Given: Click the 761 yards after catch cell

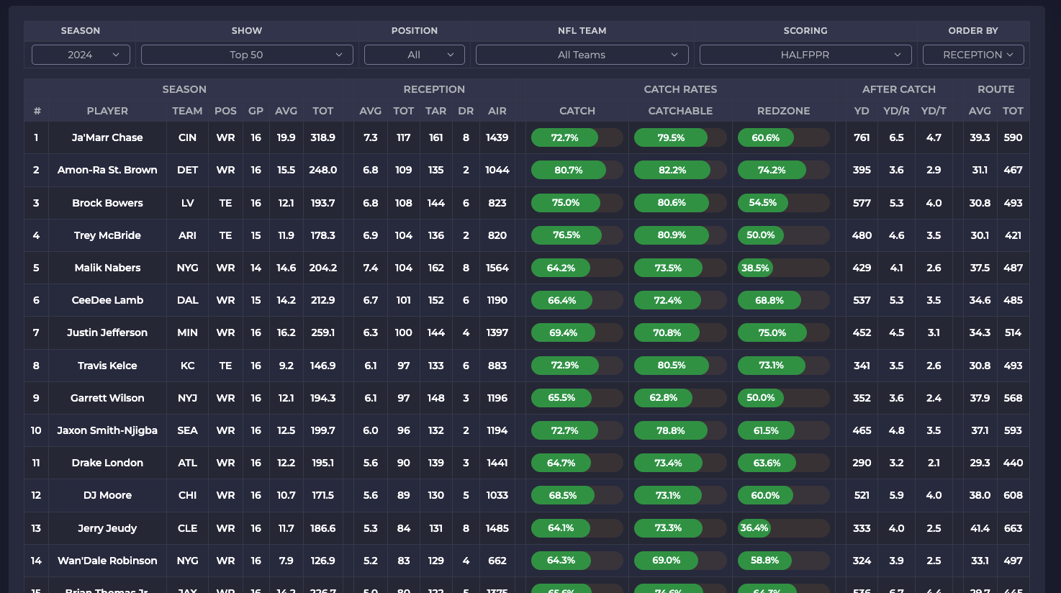Looking at the screenshot, I should [x=862, y=137].
